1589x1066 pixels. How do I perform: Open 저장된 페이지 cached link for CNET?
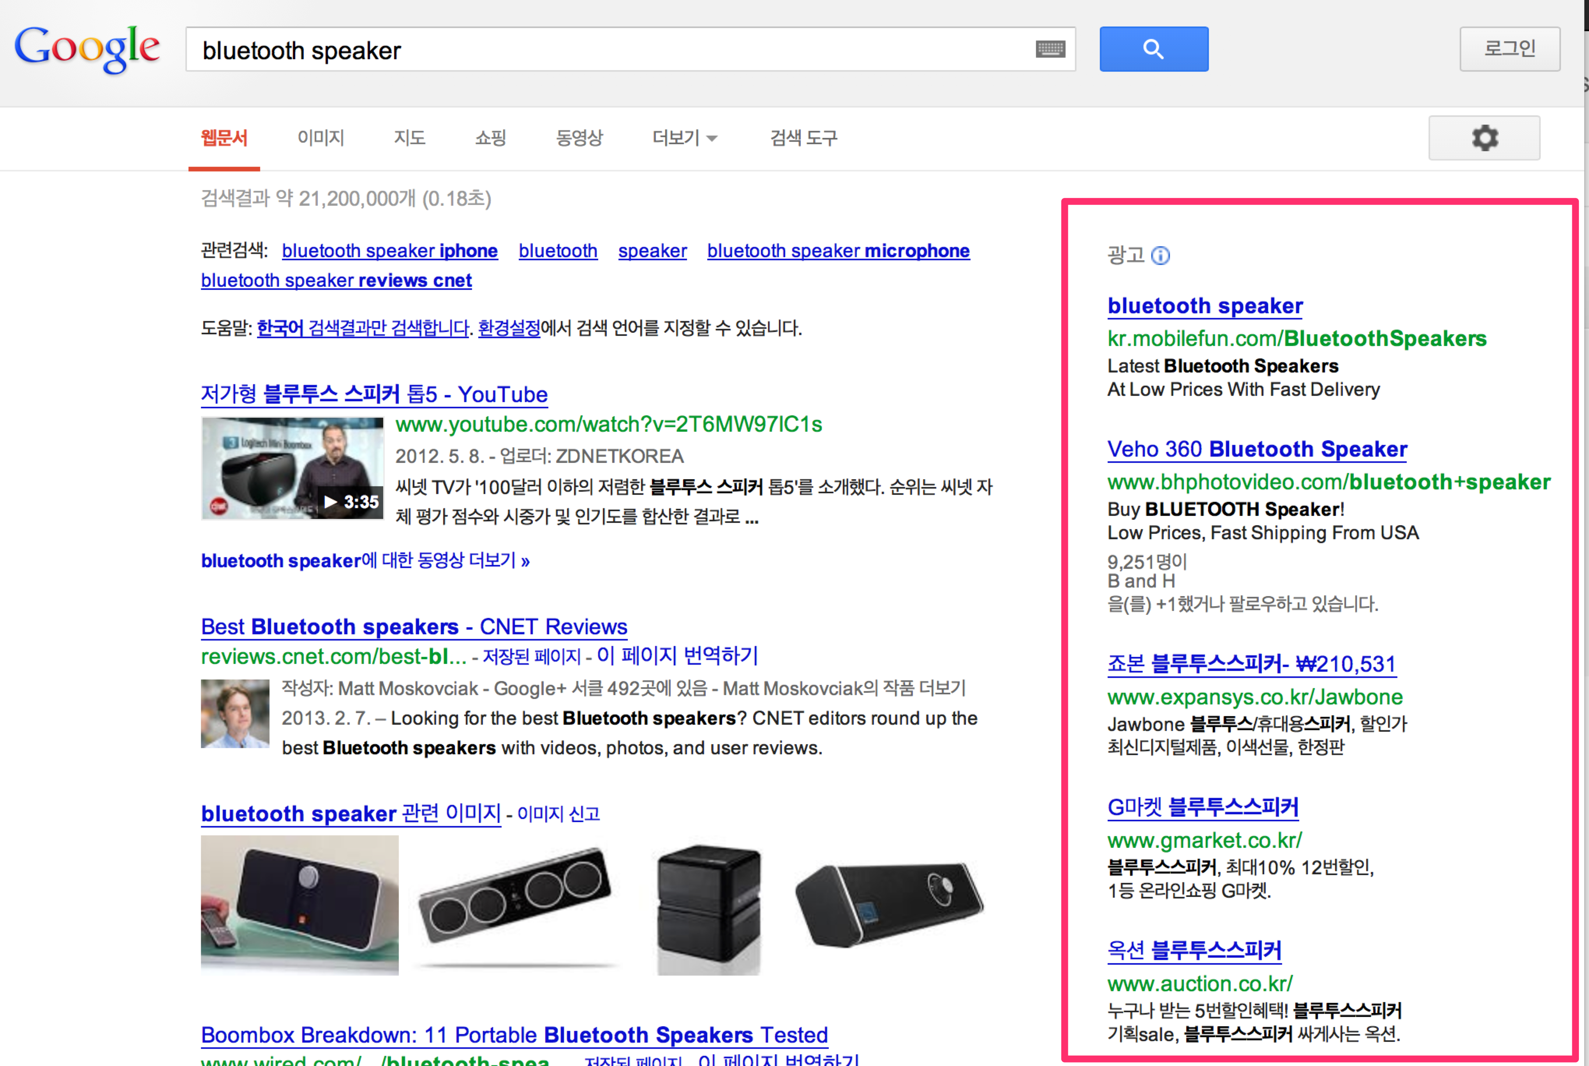point(532,657)
